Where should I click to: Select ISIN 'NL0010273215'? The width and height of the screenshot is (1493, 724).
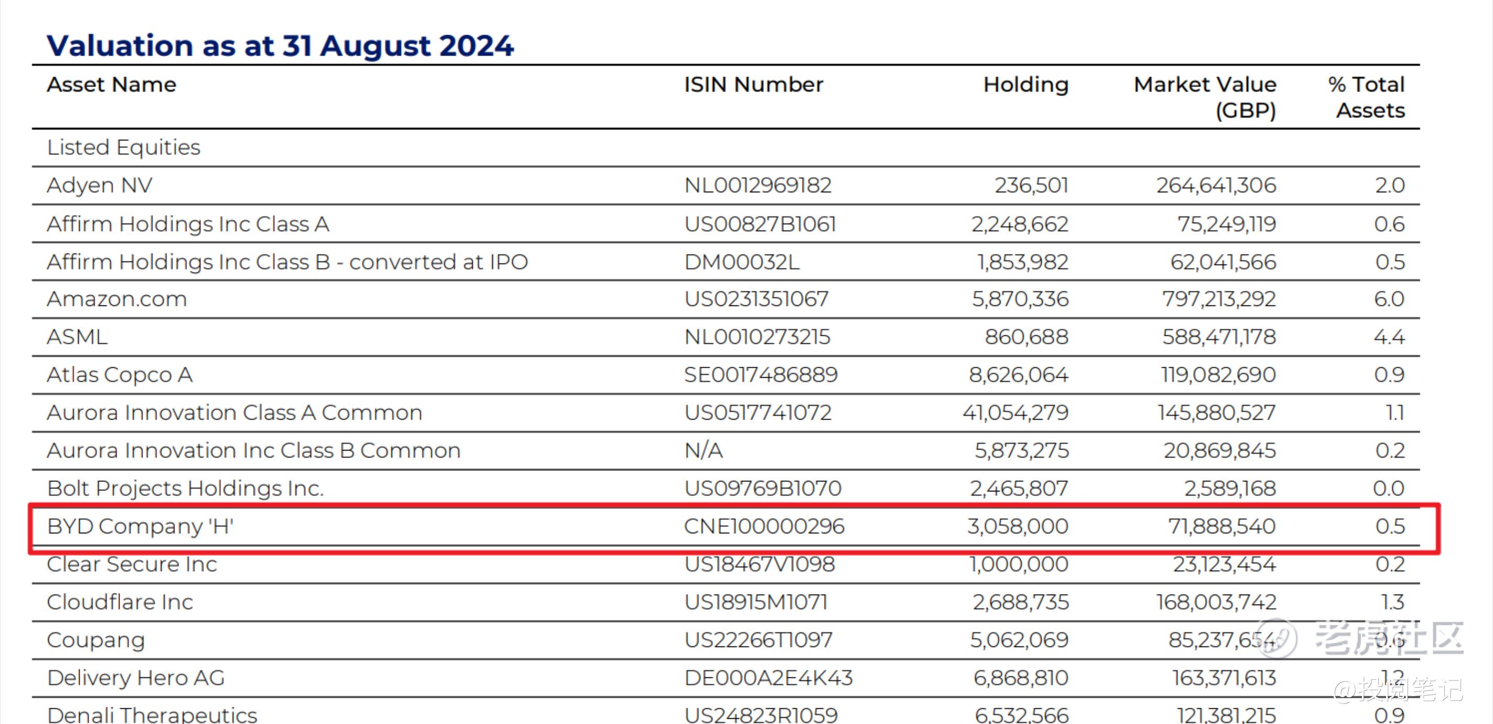click(757, 336)
